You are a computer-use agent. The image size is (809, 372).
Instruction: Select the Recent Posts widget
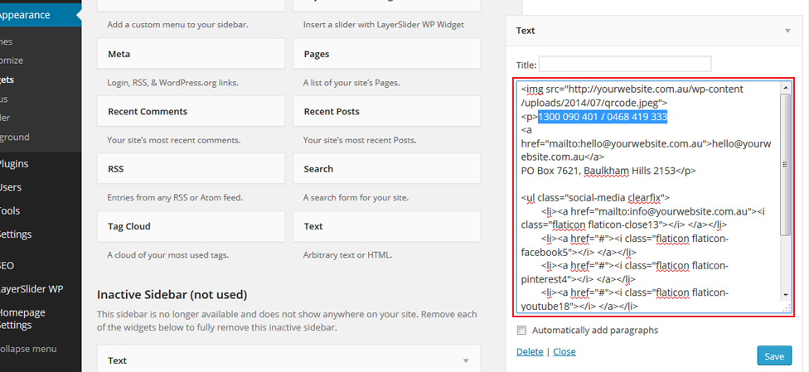tap(387, 112)
